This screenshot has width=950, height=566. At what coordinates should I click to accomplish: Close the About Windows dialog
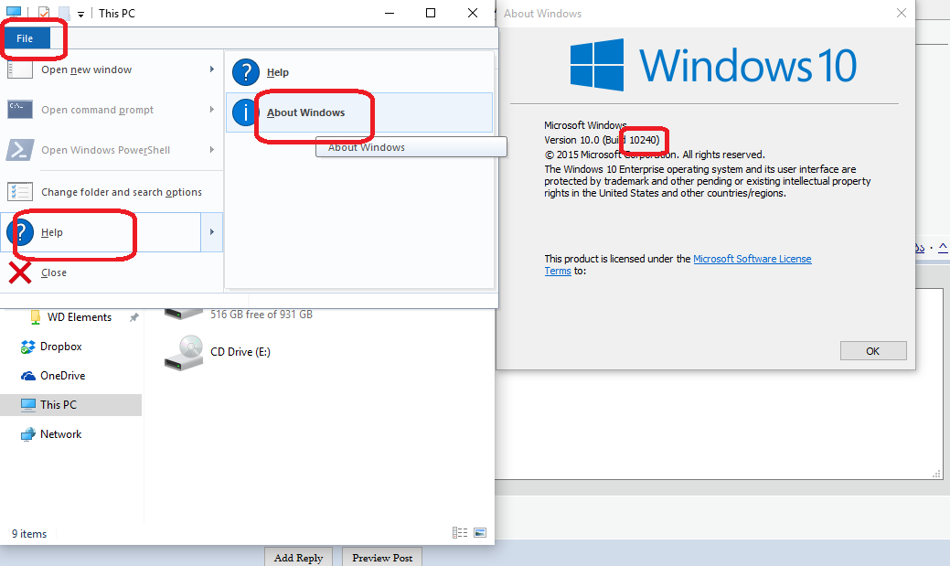click(902, 13)
